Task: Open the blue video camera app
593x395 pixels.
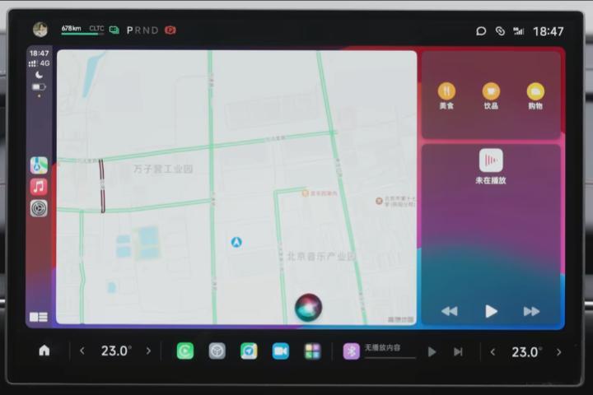Action: tap(281, 351)
